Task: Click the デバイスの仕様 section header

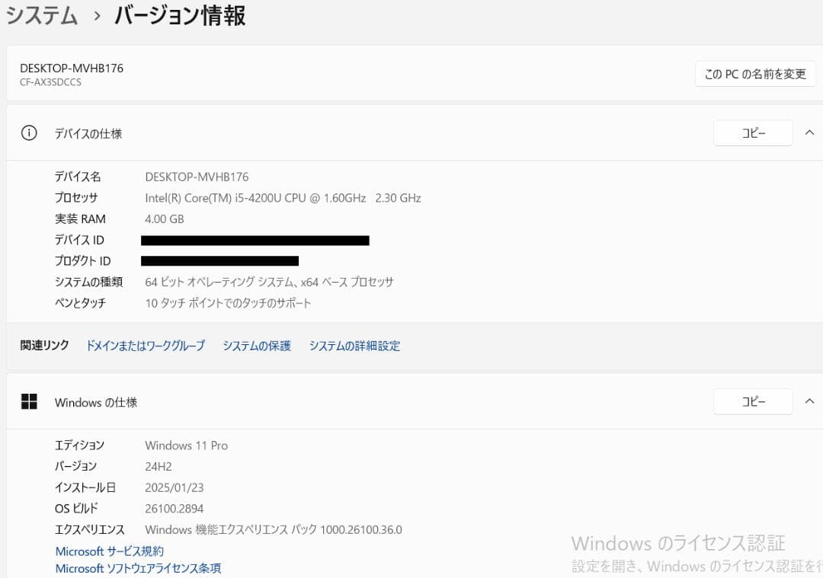Action: pyautogui.click(x=88, y=134)
